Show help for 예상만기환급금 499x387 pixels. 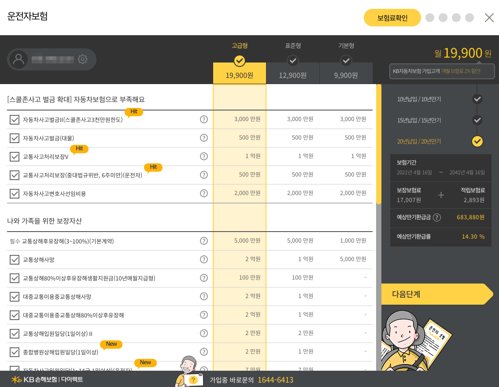(x=436, y=217)
